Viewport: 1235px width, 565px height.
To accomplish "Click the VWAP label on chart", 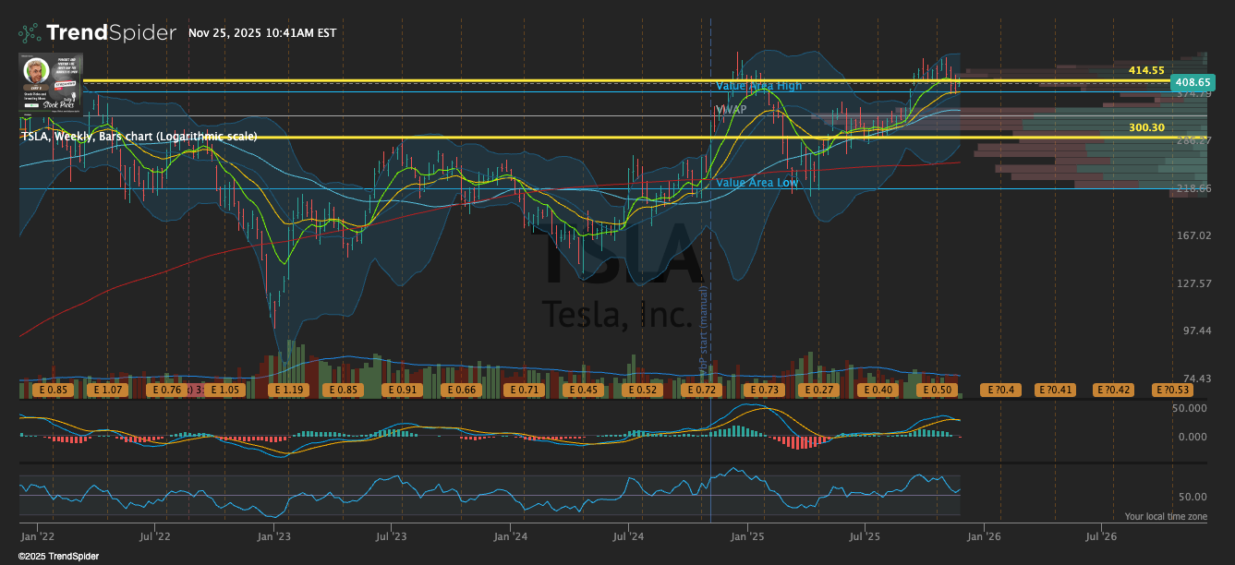I will pos(732,109).
